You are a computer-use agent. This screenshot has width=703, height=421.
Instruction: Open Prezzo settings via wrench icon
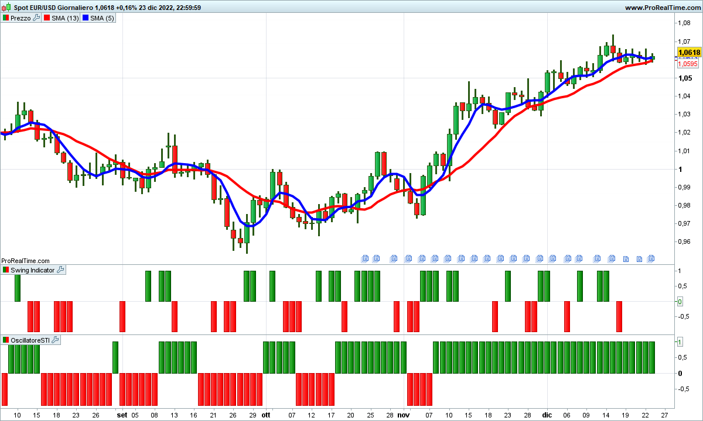(36, 18)
